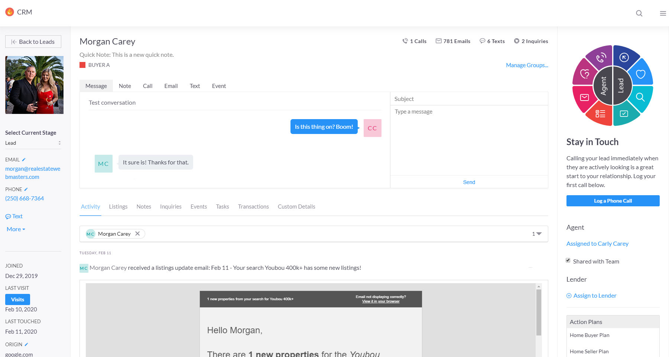The image size is (669, 357).
Task: Open the Transactions tab
Action: (x=253, y=207)
